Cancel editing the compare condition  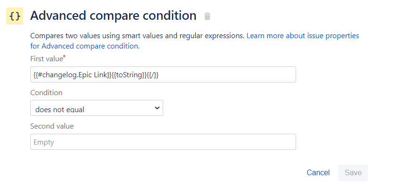318,173
